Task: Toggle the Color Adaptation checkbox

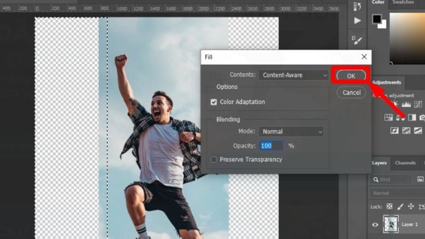Action: (x=214, y=102)
